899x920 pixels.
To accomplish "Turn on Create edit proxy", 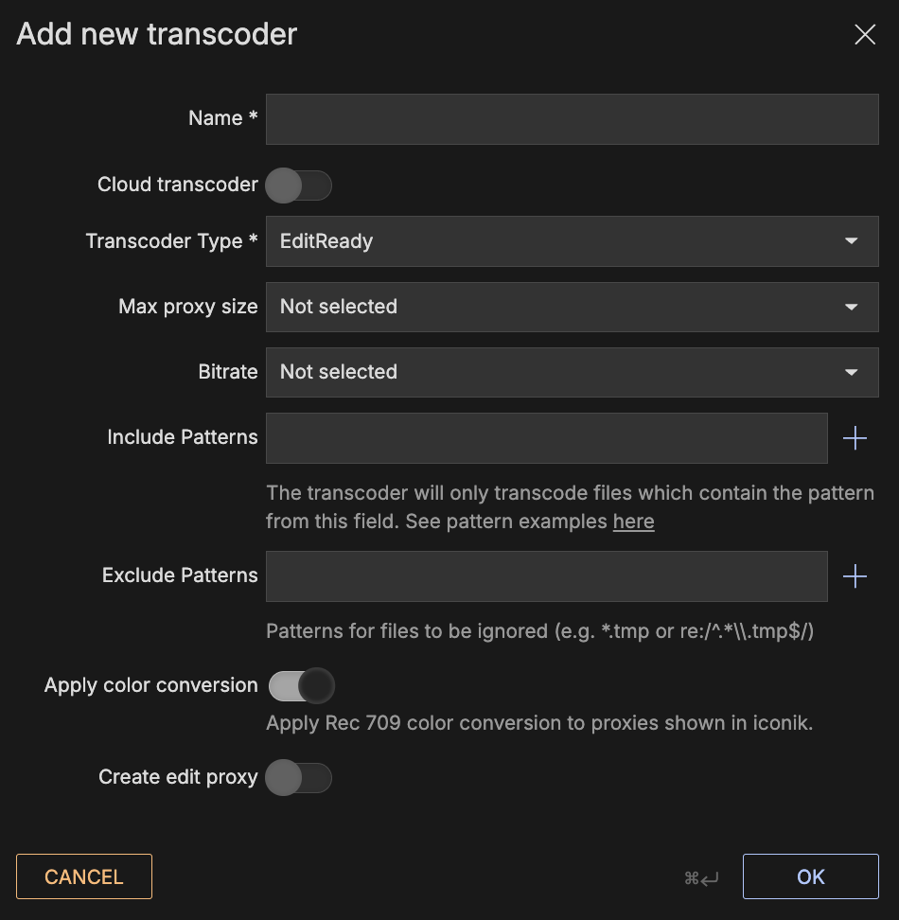I will point(298,778).
